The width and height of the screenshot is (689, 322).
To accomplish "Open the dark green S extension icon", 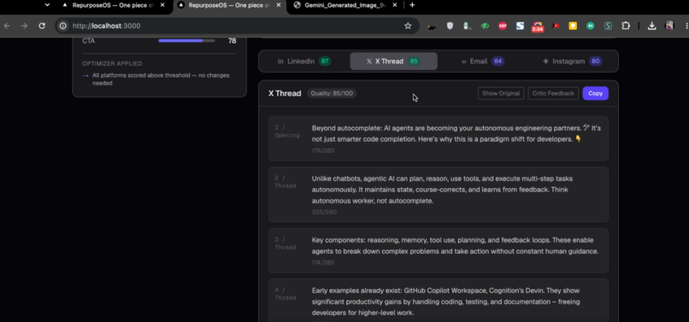I will pos(608,26).
